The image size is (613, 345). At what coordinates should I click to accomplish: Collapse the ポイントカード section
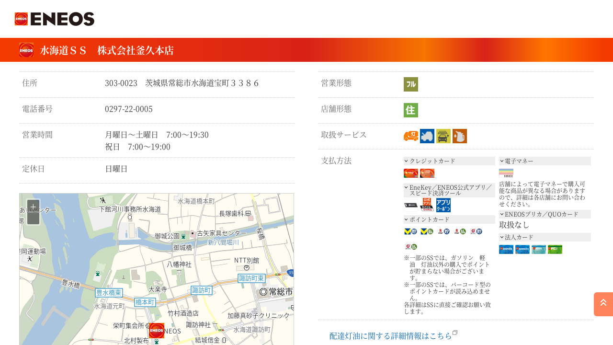point(449,219)
